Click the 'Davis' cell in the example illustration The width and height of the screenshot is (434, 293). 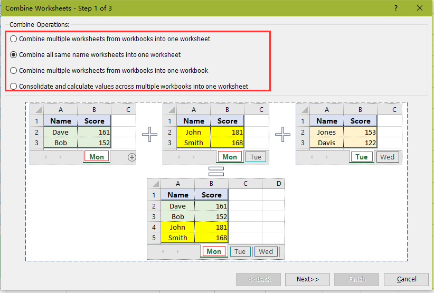327,143
